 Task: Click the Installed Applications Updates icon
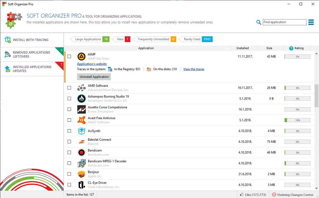click(8, 69)
